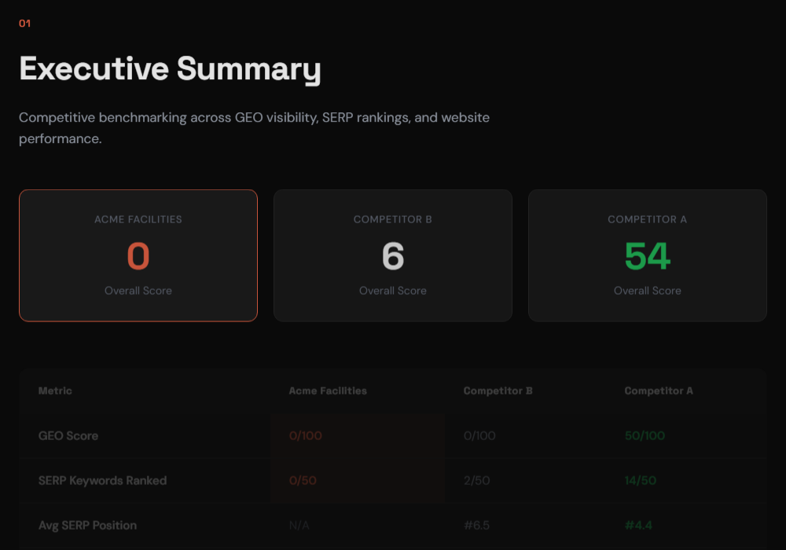Select the SERP Keywords Ranked row

pyautogui.click(x=393, y=480)
